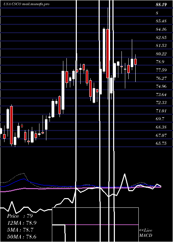This screenshot has height=242, width=173.
Task: Select the 80.22 price axis label
Action: pyautogui.click(x=161, y=54)
